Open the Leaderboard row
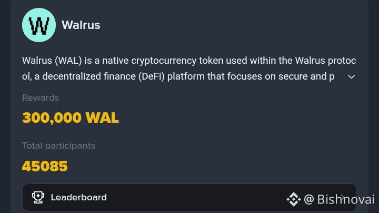 tap(158, 198)
